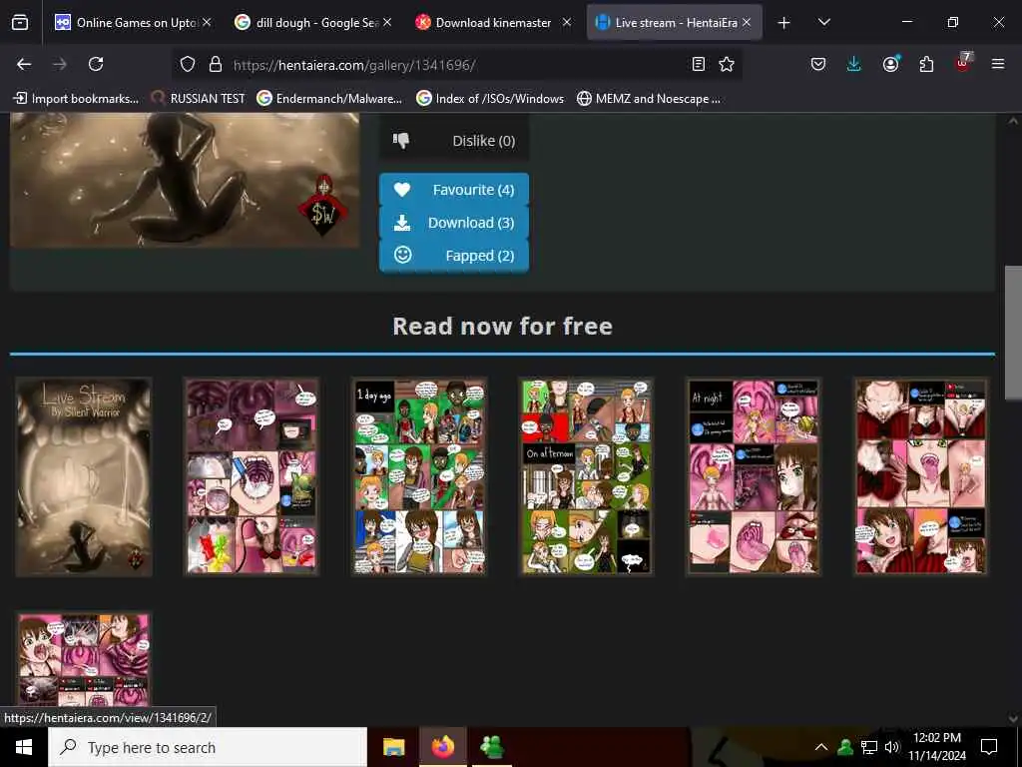Open the Firefox View icon
Screen dimensions: 1022x767
(x=20, y=22)
